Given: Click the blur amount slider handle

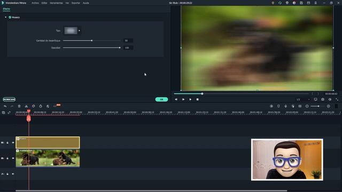Looking at the screenshot, I should click(92, 41).
